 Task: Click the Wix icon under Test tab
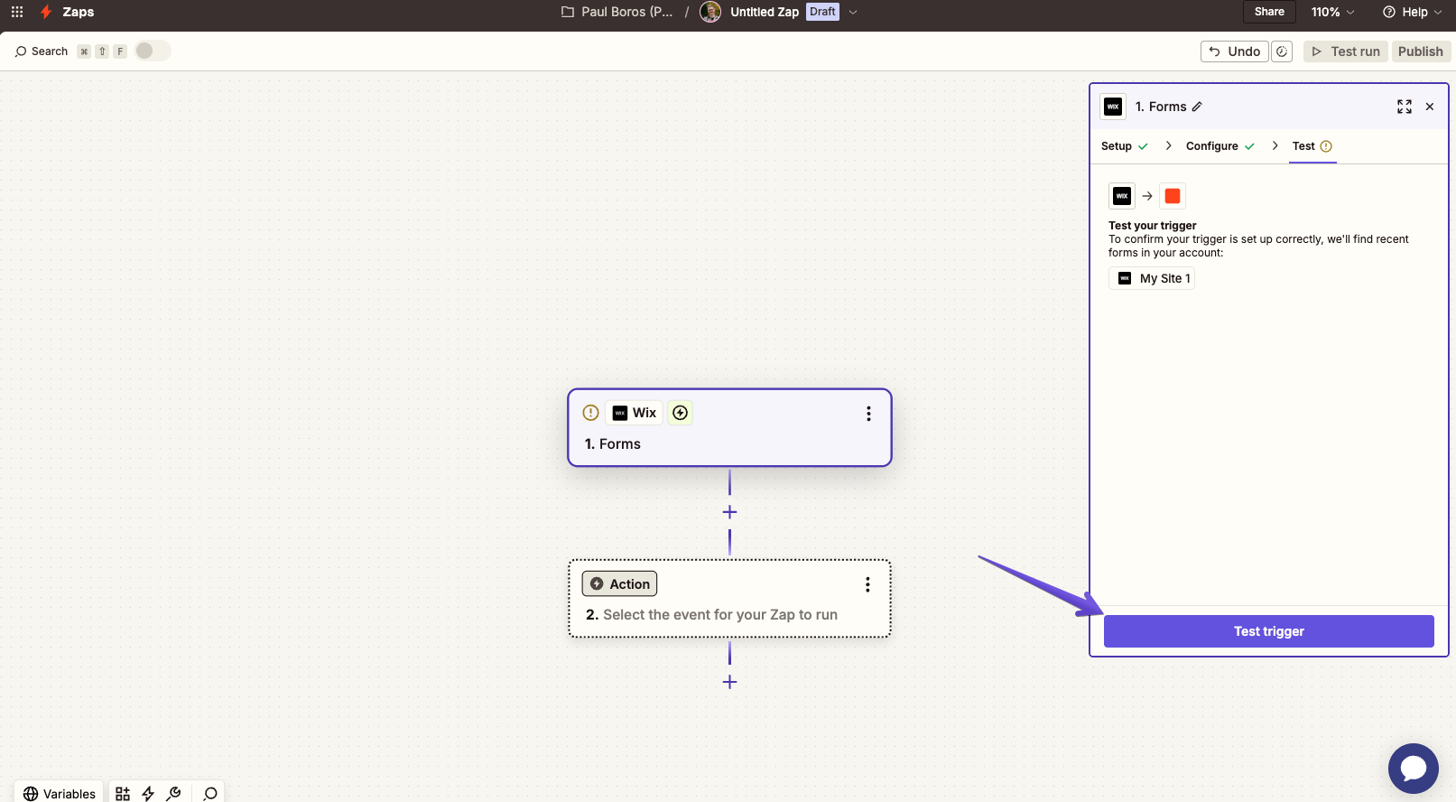pyautogui.click(x=1122, y=196)
